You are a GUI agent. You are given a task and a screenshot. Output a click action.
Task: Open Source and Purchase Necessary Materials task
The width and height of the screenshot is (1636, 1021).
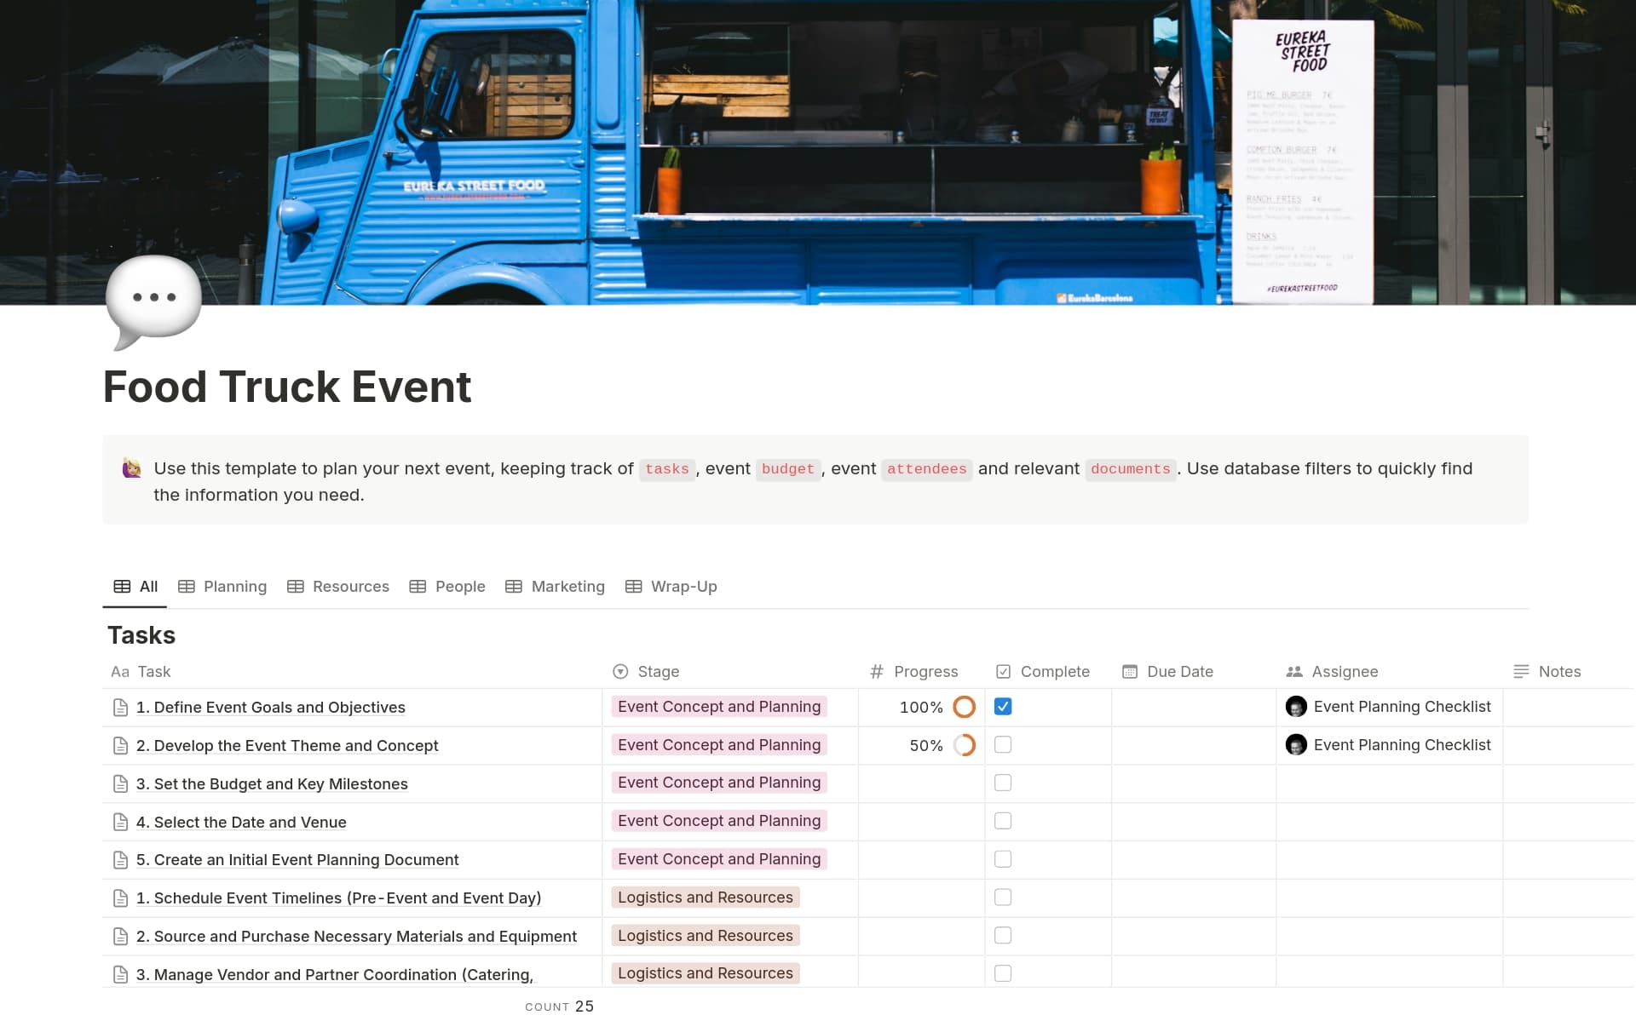(x=356, y=937)
